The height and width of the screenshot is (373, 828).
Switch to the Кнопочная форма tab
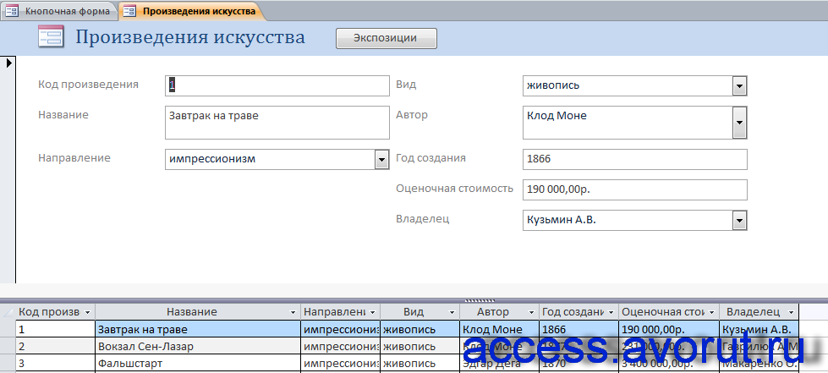60,11
